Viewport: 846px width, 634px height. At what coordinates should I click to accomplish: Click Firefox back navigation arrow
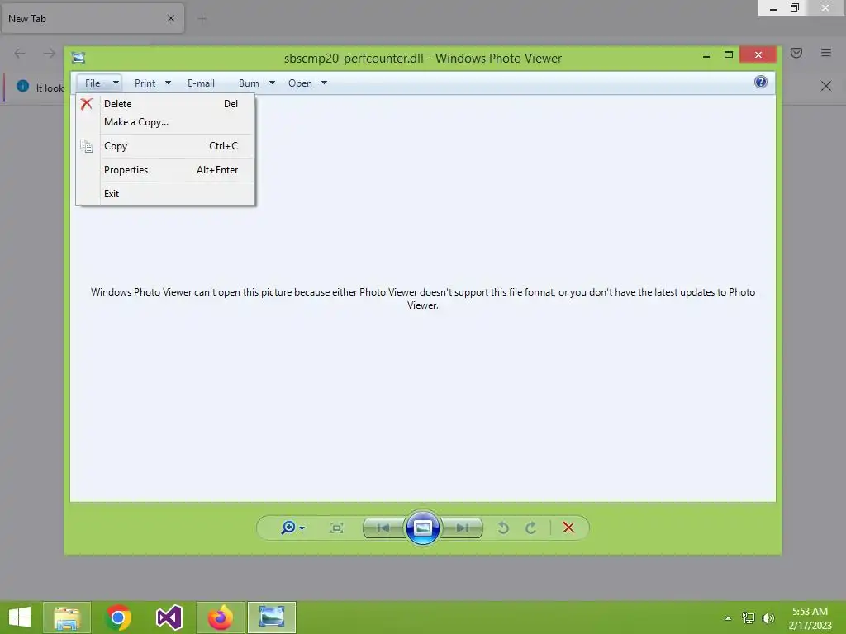pyautogui.click(x=20, y=53)
